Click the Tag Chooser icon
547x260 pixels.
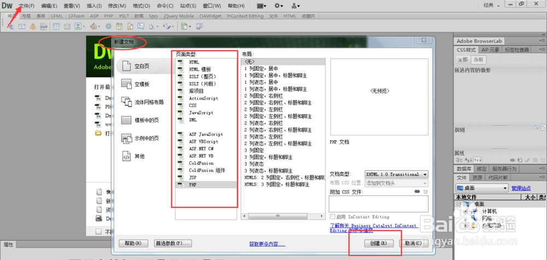pos(200,26)
